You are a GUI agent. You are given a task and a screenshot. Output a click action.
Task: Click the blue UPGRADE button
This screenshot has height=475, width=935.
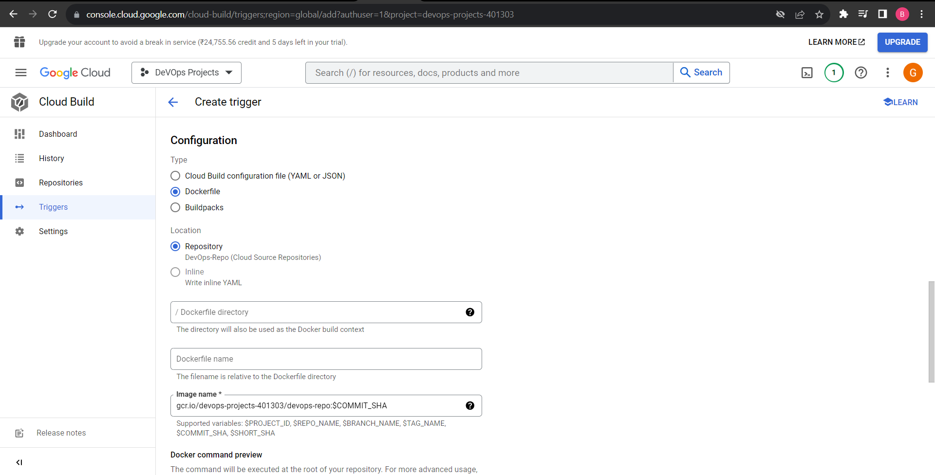point(902,42)
